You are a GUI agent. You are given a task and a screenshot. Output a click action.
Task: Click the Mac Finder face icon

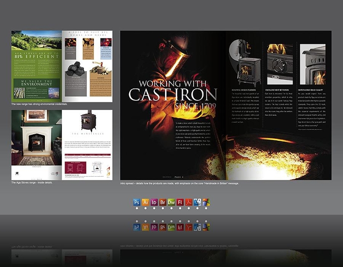point(197,202)
